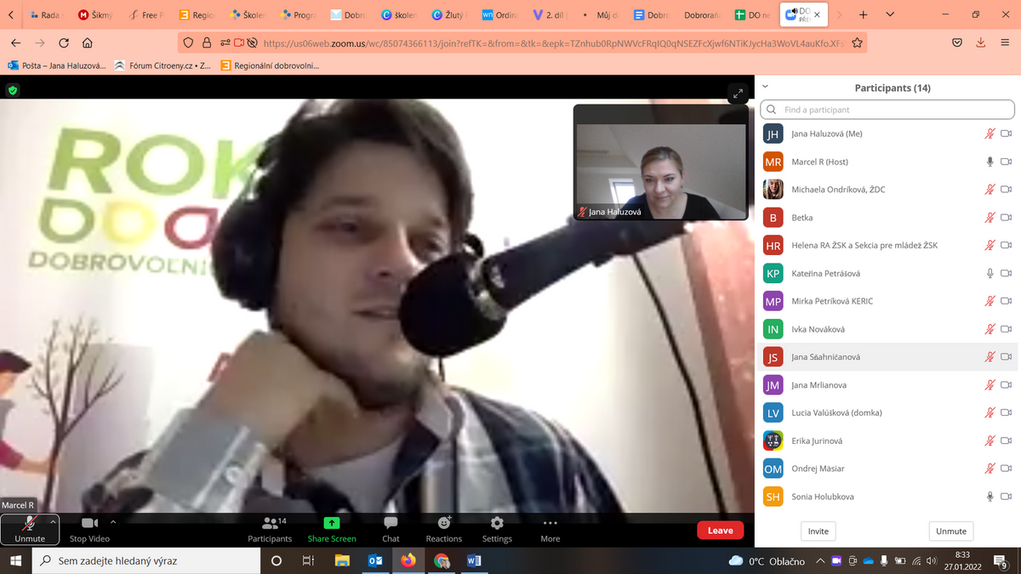Viewport: 1021px width, 574px height.
Task: Switch to the Žlutý browser tab
Action: point(448,15)
